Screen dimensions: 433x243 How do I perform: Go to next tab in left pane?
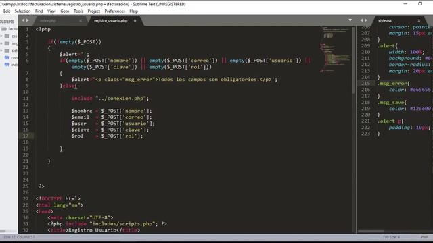tap(27, 20)
